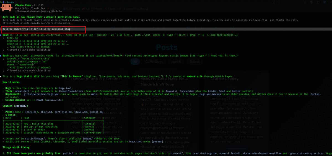The width and height of the screenshot is (332, 156).
Task: Click the 'The Art of Not Panicking' table row
Action: coord(53,127)
